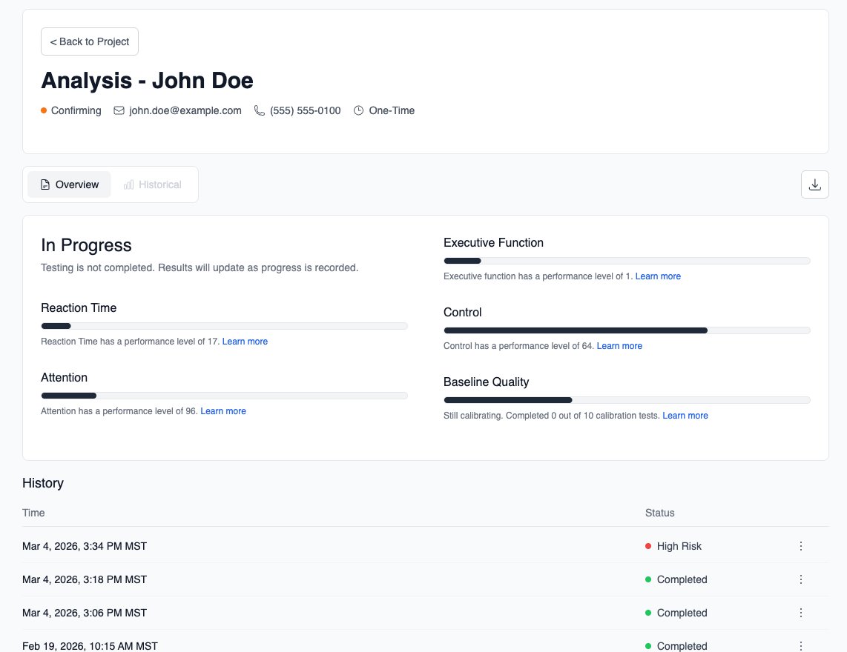The height and width of the screenshot is (652, 847).
Task: Open Learn more link for Reaction Time
Action: 245,341
